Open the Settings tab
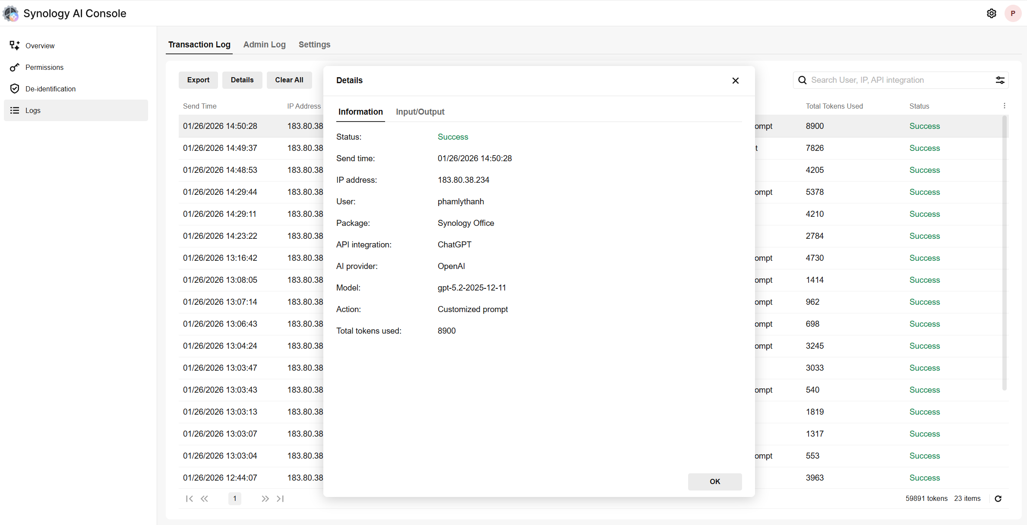 click(314, 45)
